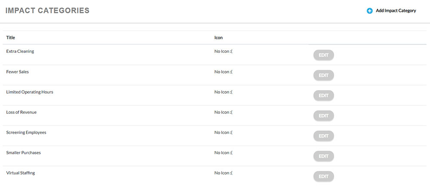Select the Extra Cleaning row title
The height and width of the screenshot is (194, 430).
pyautogui.click(x=20, y=52)
